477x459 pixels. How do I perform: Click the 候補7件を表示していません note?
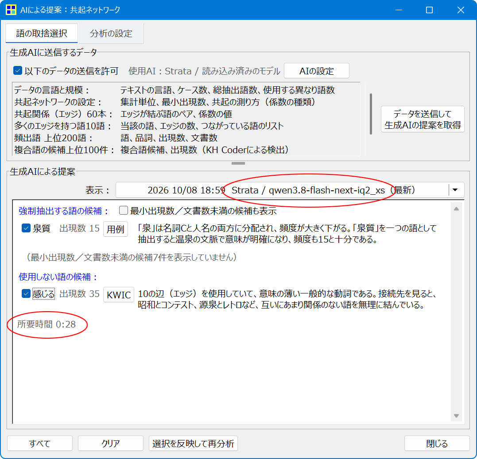pos(132,257)
